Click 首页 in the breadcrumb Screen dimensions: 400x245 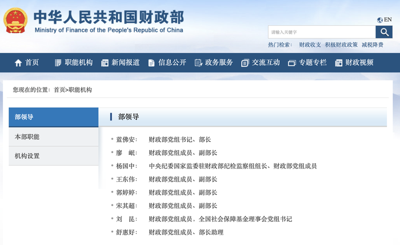point(59,90)
